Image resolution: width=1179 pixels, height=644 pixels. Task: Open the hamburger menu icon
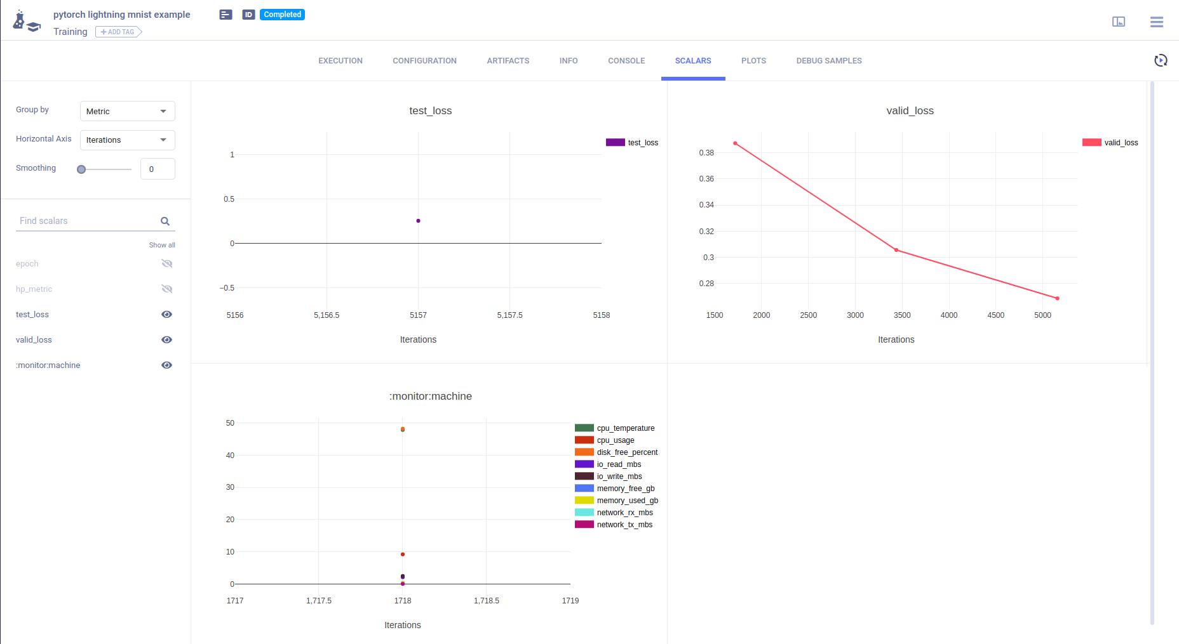pos(1156,22)
